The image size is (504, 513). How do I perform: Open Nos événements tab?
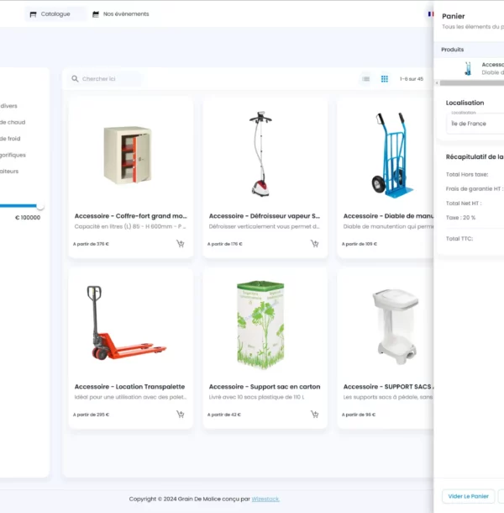(121, 14)
